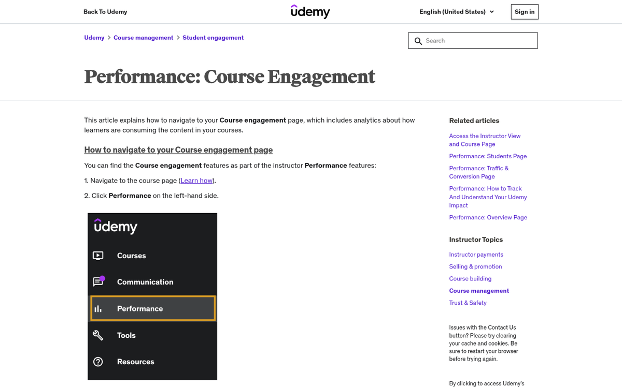The width and height of the screenshot is (622, 388).
Task: Open Performance: Overview Page article
Action: (x=488, y=217)
